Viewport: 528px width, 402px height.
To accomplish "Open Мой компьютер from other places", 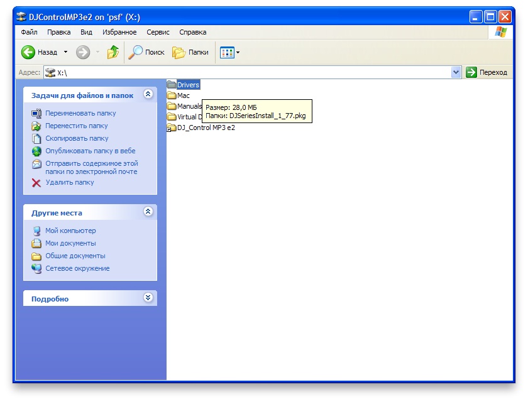I will coord(70,231).
